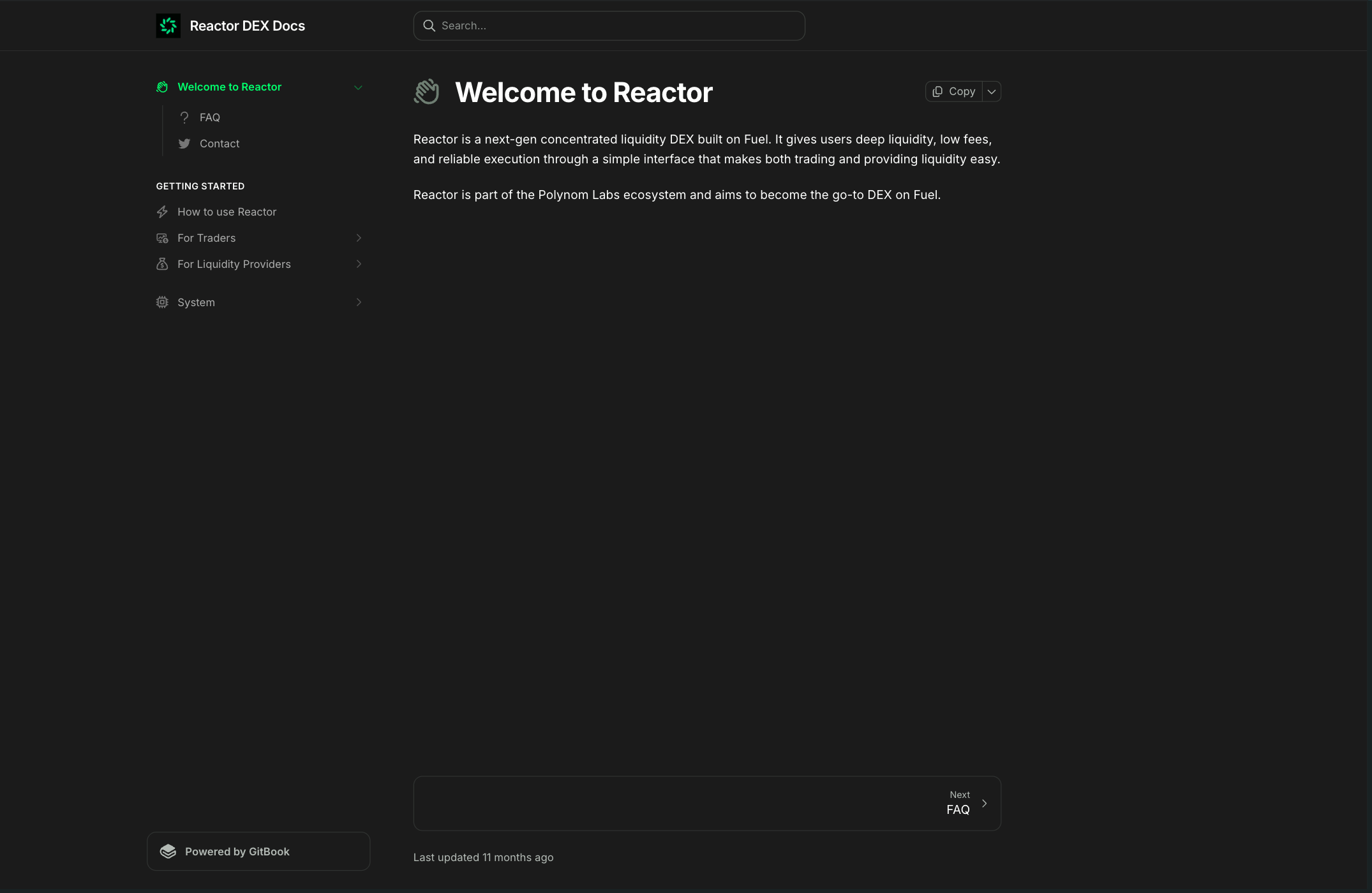This screenshot has width=1372, height=893.
Task: Click the For Traders sidebar icon
Action: tap(162, 238)
